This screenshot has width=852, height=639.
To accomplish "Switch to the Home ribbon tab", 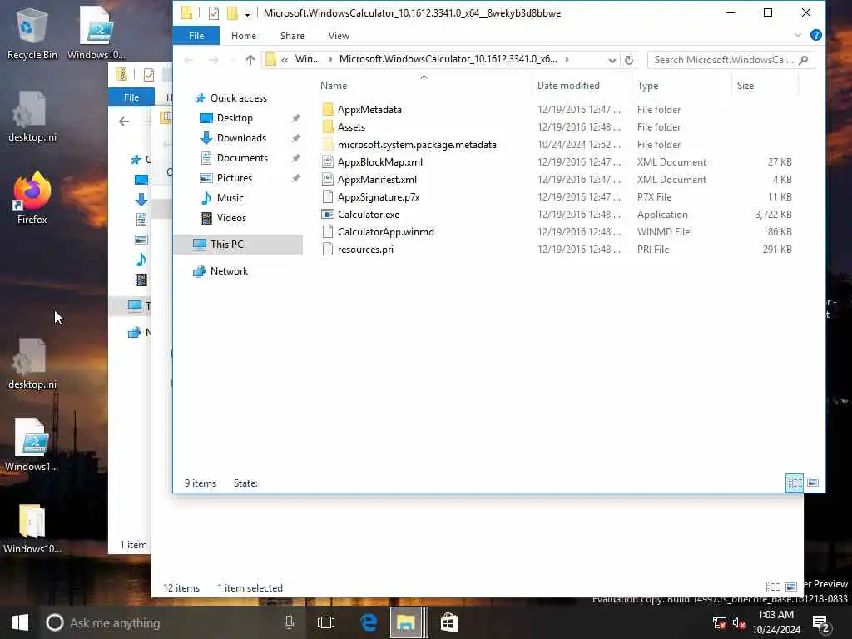I will [x=244, y=36].
